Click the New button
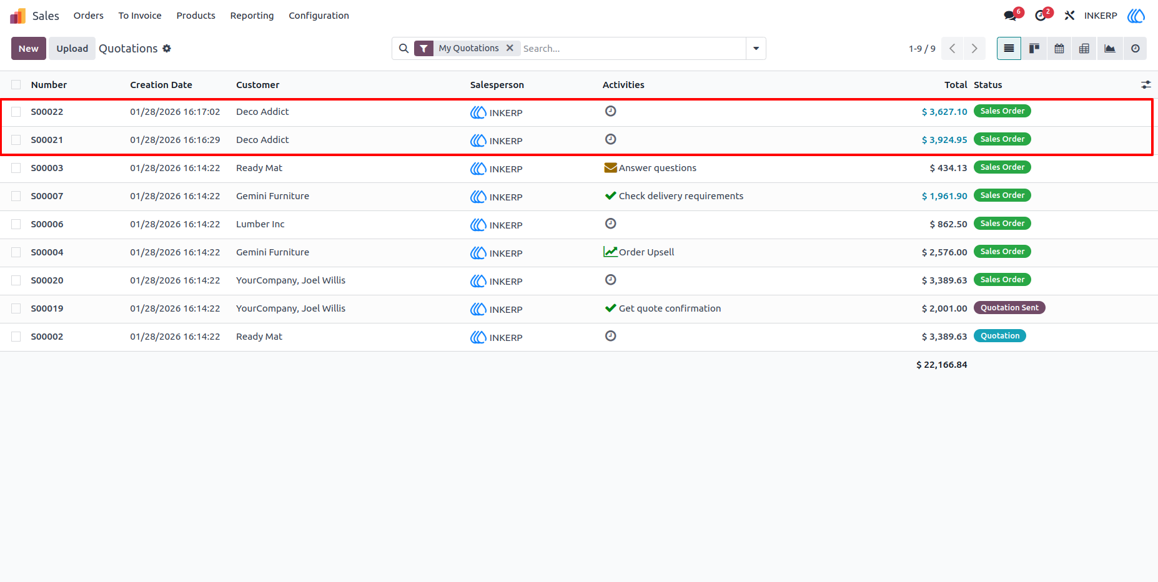This screenshot has width=1158, height=582. click(x=29, y=49)
